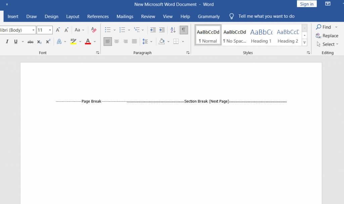Expand the Line Spacing options dropdown
344x204 pixels.
tap(151, 41)
